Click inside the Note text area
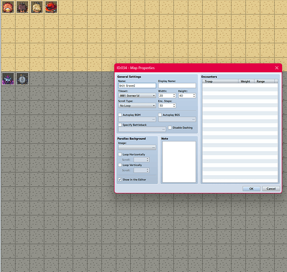Viewport: 287px width, 272px height. (x=179, y=162)
